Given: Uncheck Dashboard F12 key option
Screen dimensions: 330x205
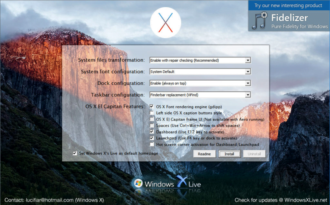Looking at the screenshot, I should (x=152, y=132).
